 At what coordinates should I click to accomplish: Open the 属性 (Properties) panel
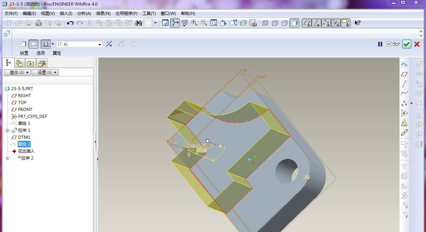57,53
